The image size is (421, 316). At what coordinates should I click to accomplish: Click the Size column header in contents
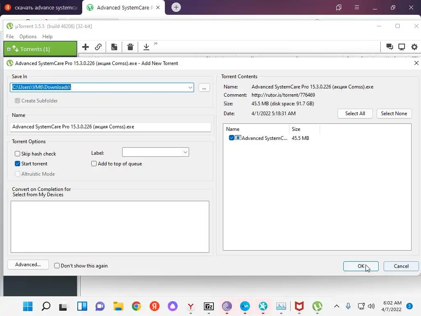point(305,129)
